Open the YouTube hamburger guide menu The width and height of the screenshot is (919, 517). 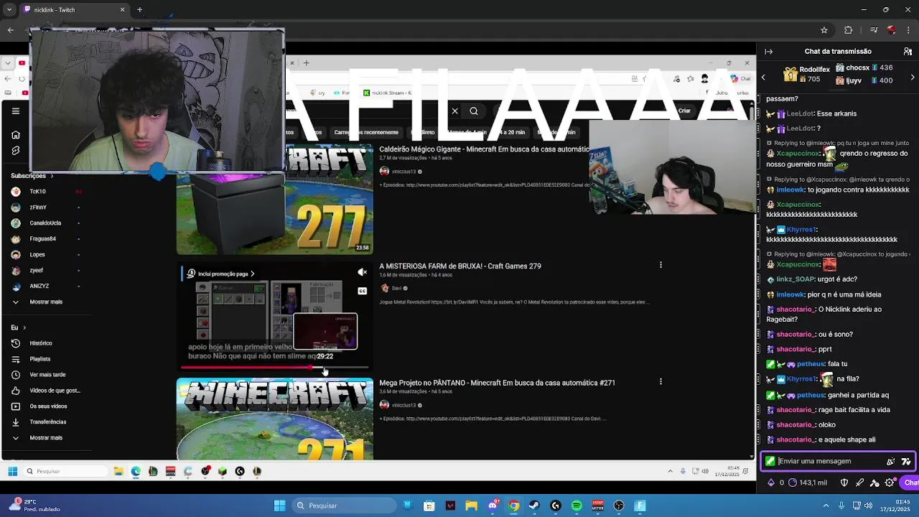(x=15, y=111)
